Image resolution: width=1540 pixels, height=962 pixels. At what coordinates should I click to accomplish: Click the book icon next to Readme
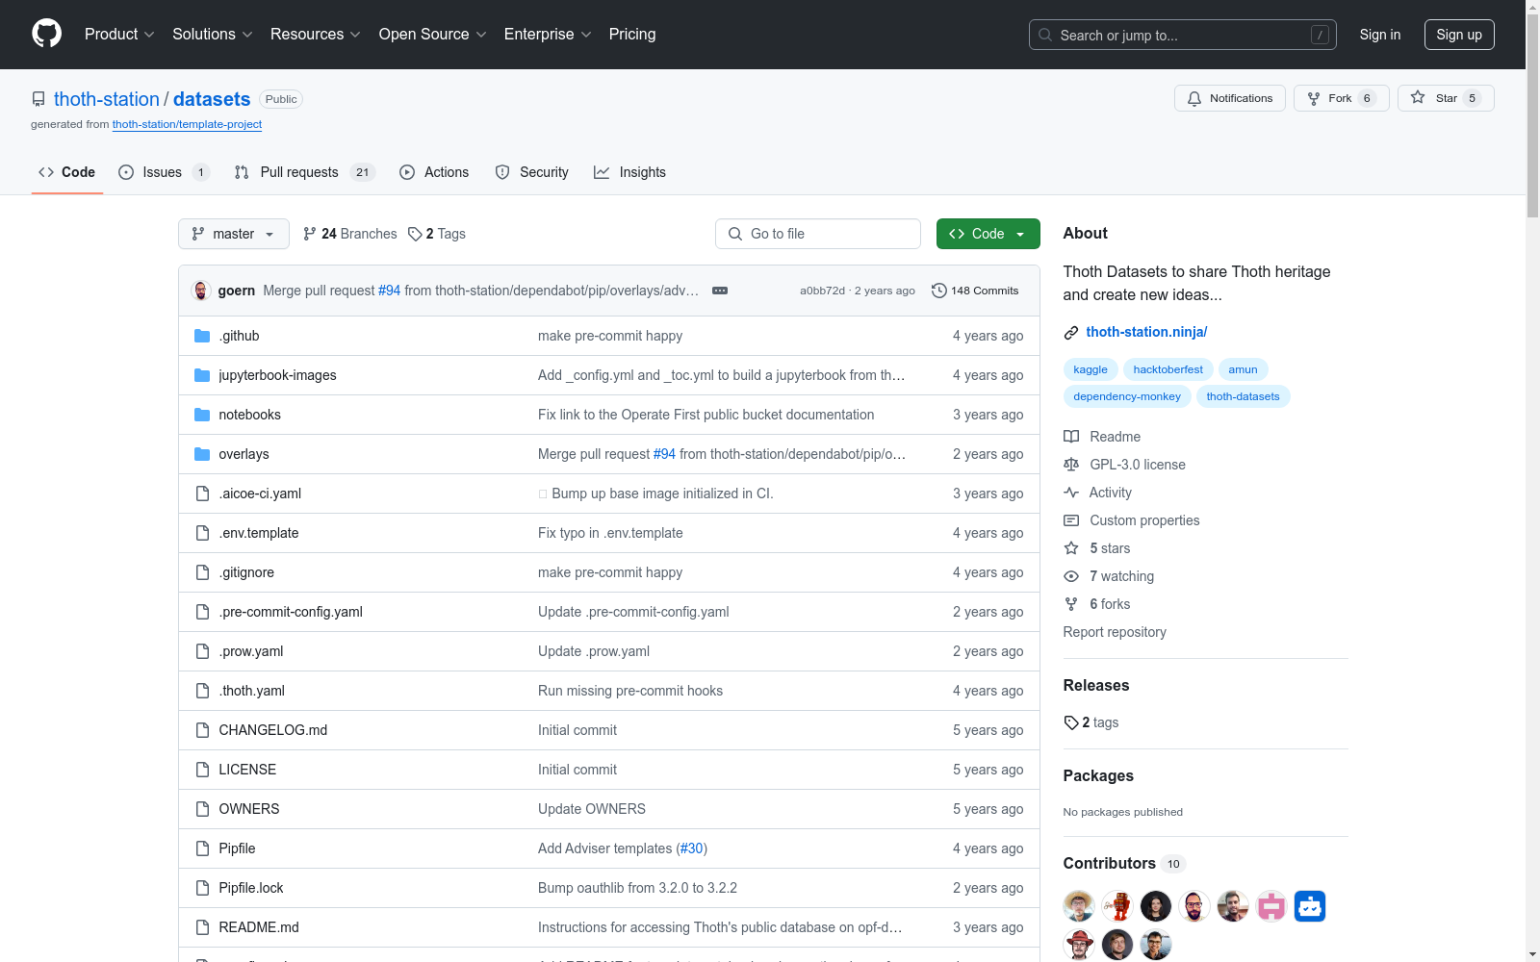(1071, 437)
